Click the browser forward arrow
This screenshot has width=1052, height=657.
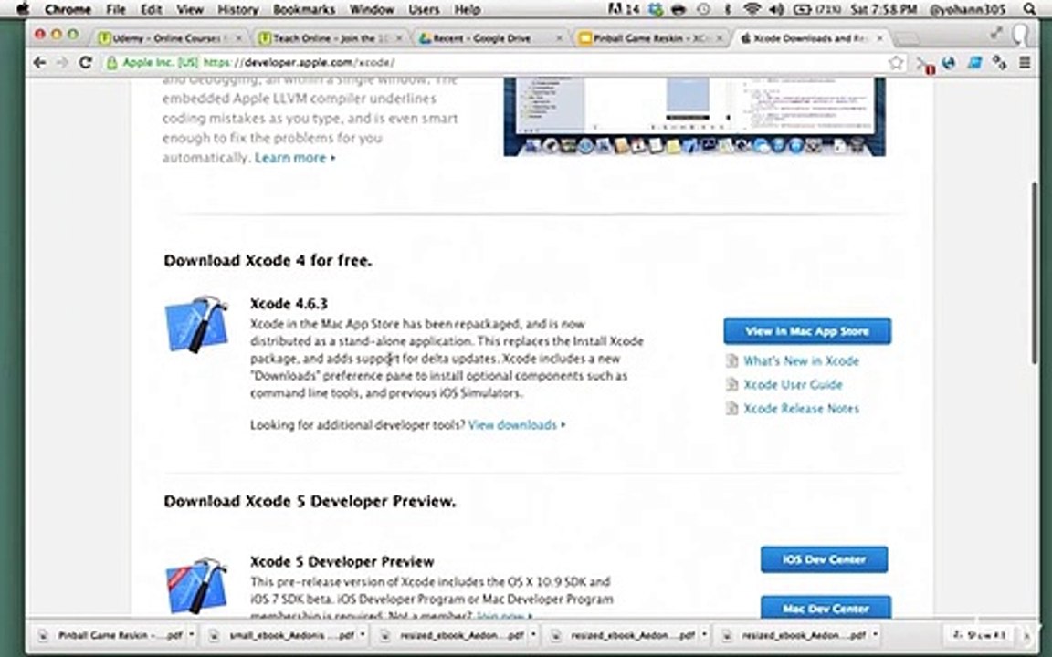click(62, 62)
